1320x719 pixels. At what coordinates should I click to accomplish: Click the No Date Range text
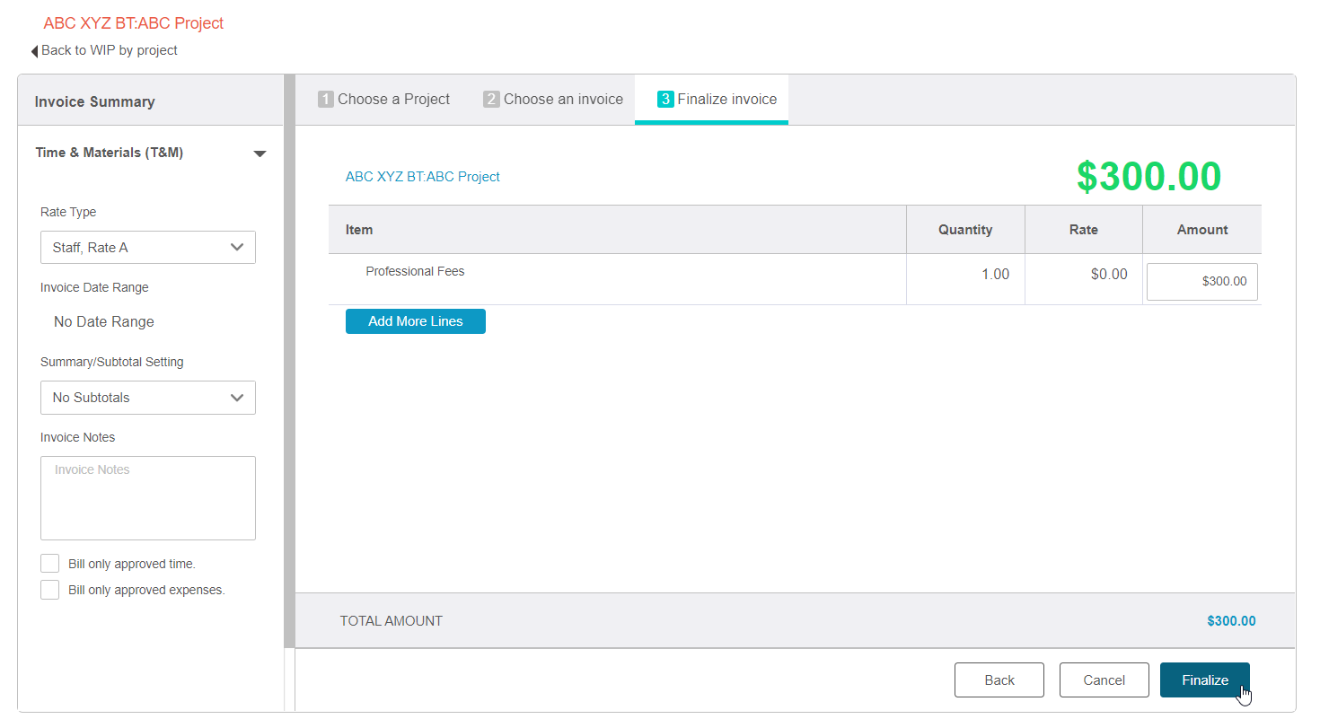pos(104,322)
